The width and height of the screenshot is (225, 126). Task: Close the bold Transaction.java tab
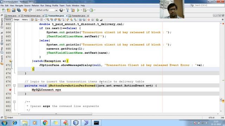[67, 16]
